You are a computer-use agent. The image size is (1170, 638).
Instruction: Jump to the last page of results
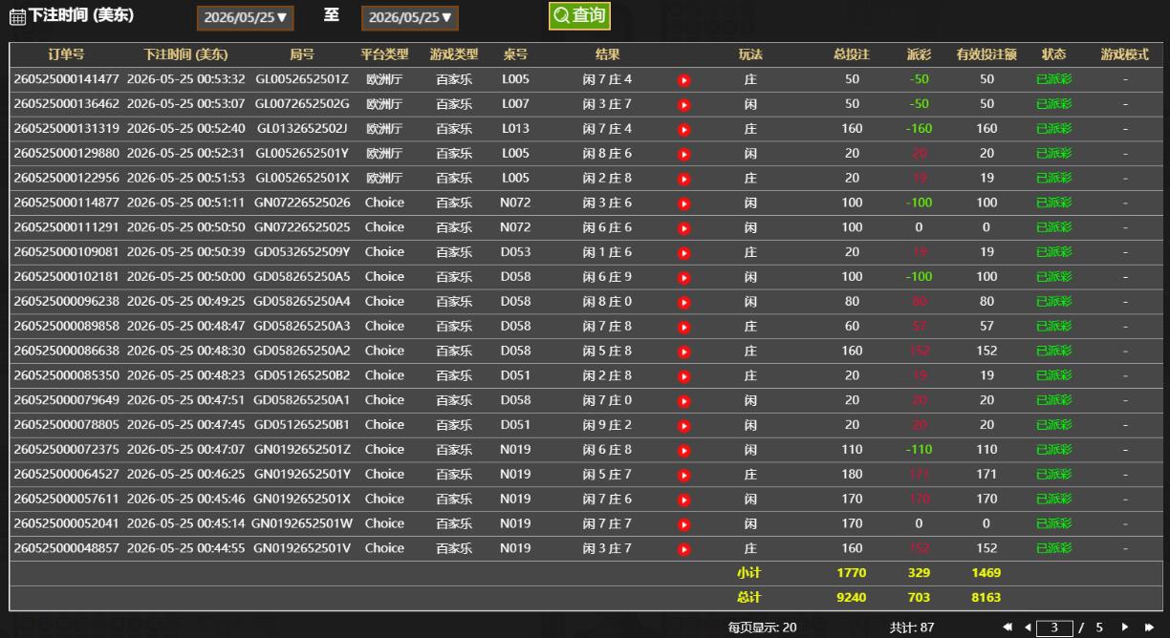(1149, 627)
